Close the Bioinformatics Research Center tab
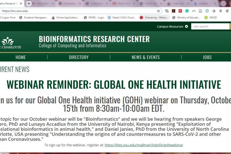Viewport: 231px width, 154px height. pos(21,4)
